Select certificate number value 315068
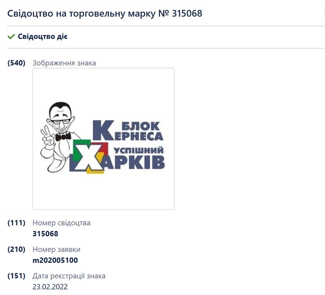 45,234
